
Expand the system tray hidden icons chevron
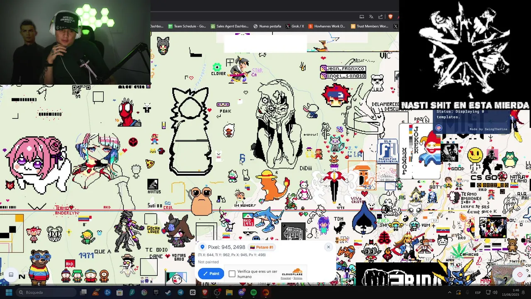[449, 292]
